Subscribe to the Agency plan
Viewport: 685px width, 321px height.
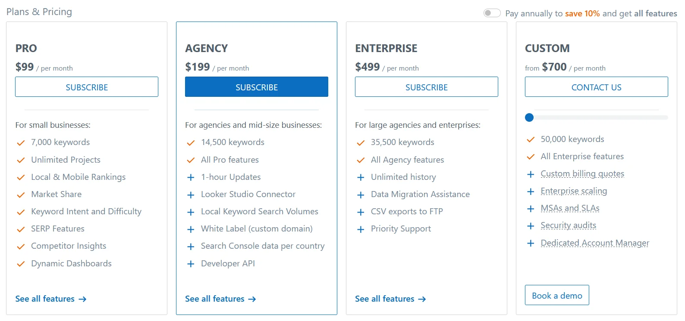click(x=257, y=87)
